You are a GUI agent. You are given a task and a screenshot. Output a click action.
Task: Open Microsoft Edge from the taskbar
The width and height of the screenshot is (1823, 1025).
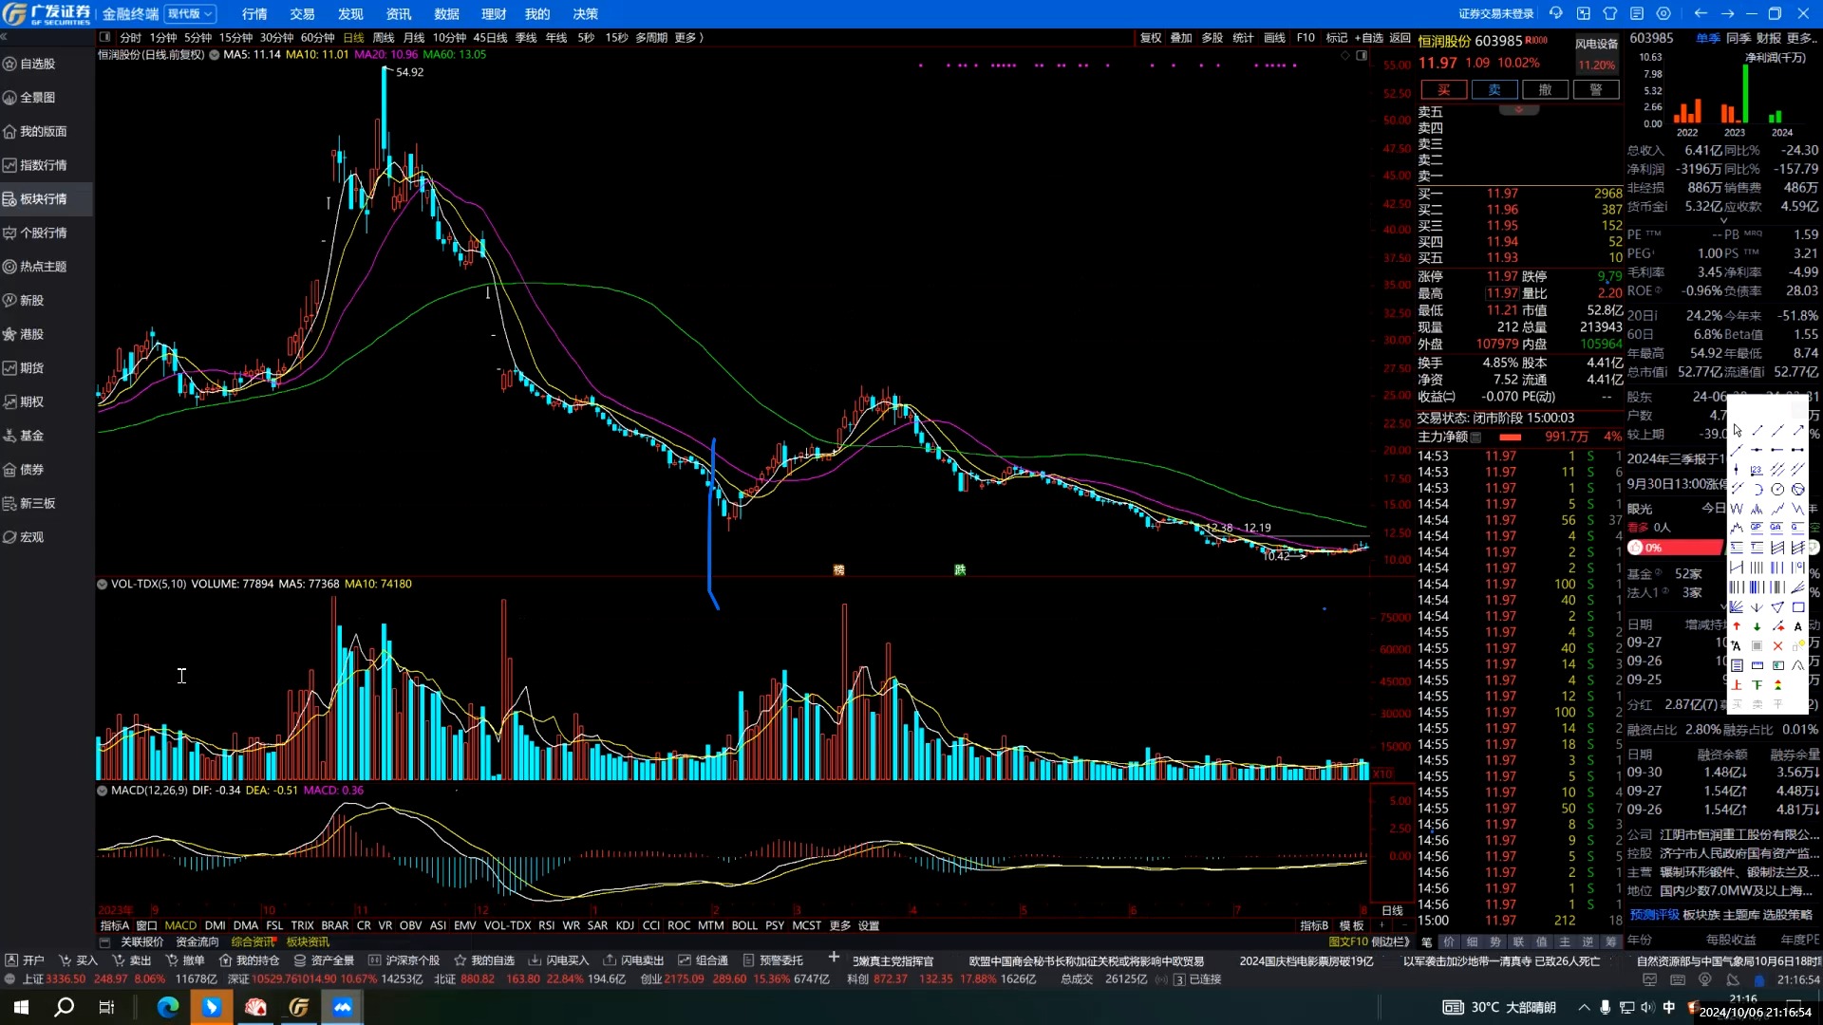(x=167, y=1007)
